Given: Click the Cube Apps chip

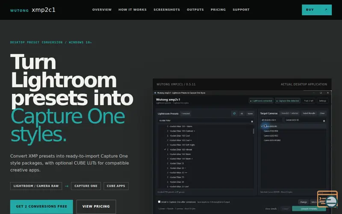Looking at the screenshot, I should [x=116, y=186].
